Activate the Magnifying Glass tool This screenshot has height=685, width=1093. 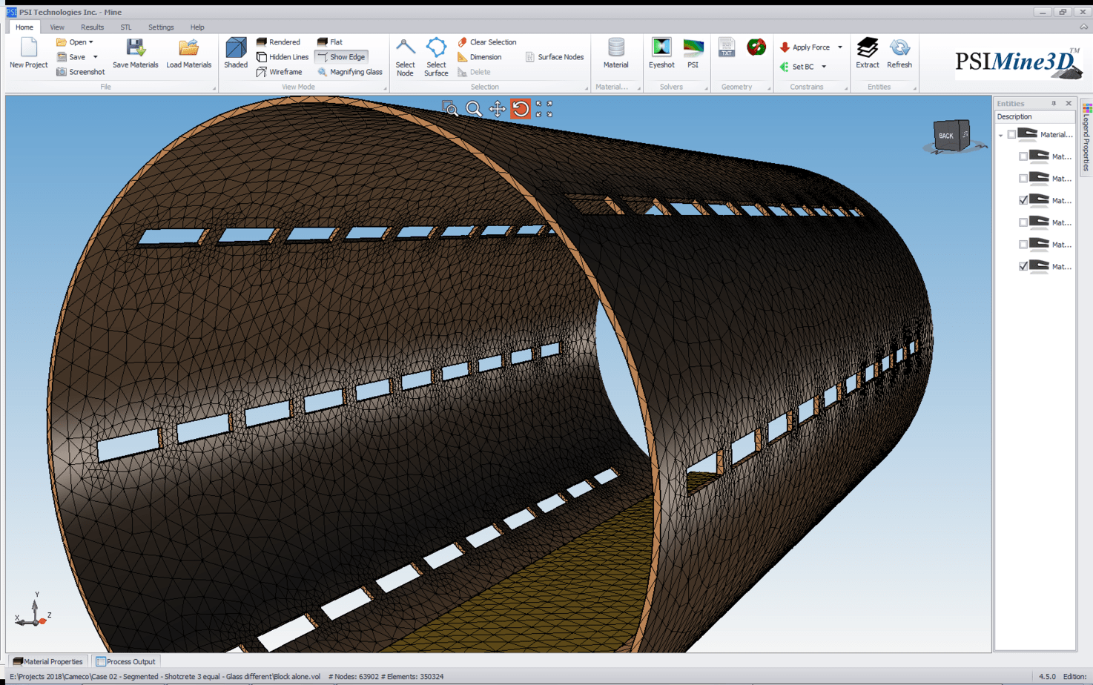click(x=349, y=72)
